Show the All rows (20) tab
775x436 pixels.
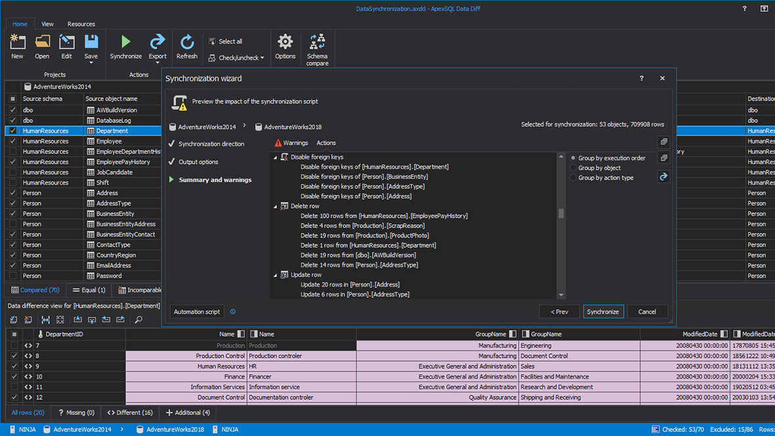pyautogui.click(x=28, y=412)
